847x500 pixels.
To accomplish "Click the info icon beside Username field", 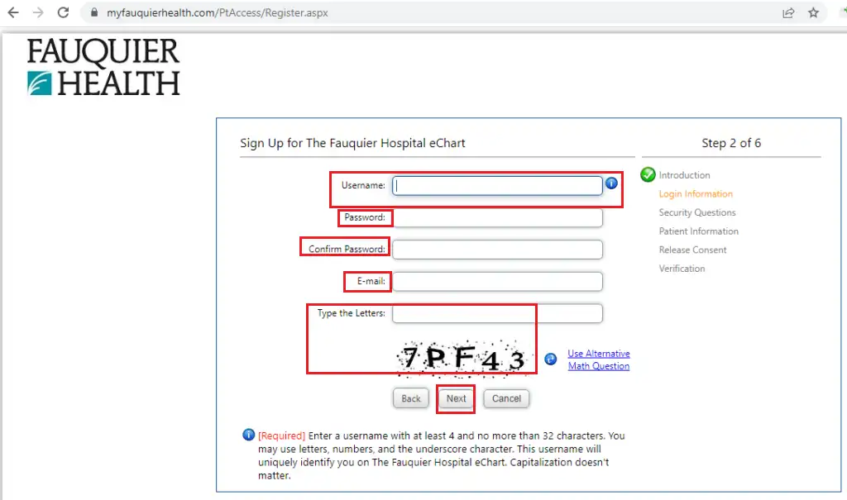I will coord(611,183).
